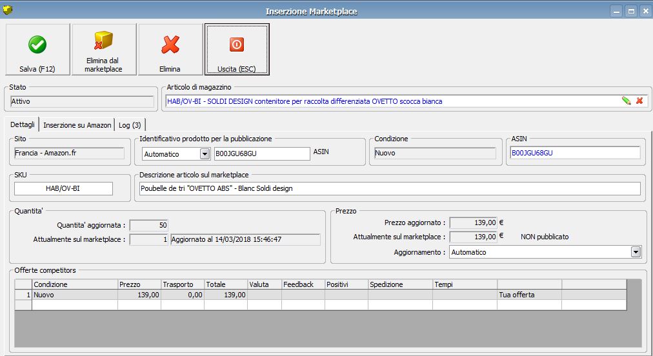The image size is (653, 356).
Task: Click the green pencil edit article icon
Action: pos(627,101)
